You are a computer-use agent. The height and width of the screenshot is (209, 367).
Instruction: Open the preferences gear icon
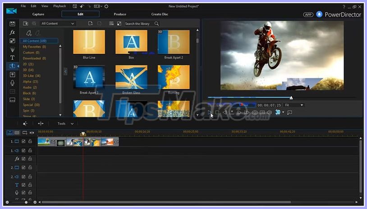(x=106, y=6)
